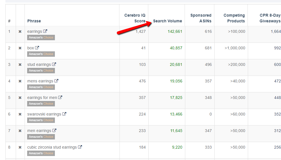This screenshot has width=281, height=160.
Task: Click Sponsored ASINs value 333
Action: tap(208, 147)
